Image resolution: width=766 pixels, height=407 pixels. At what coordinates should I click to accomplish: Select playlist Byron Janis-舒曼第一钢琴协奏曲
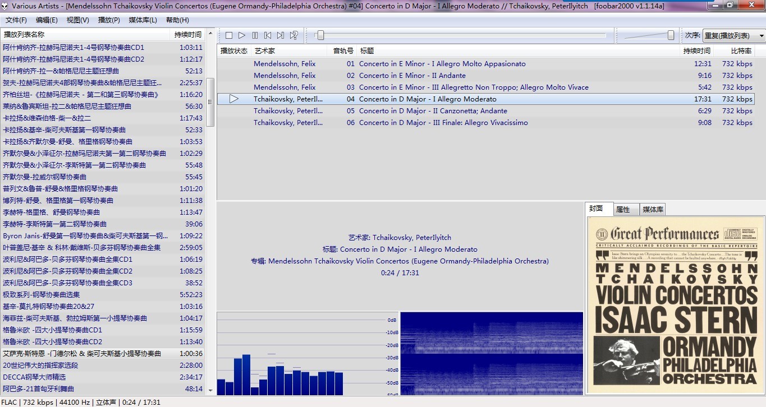[x=103, y=236]
